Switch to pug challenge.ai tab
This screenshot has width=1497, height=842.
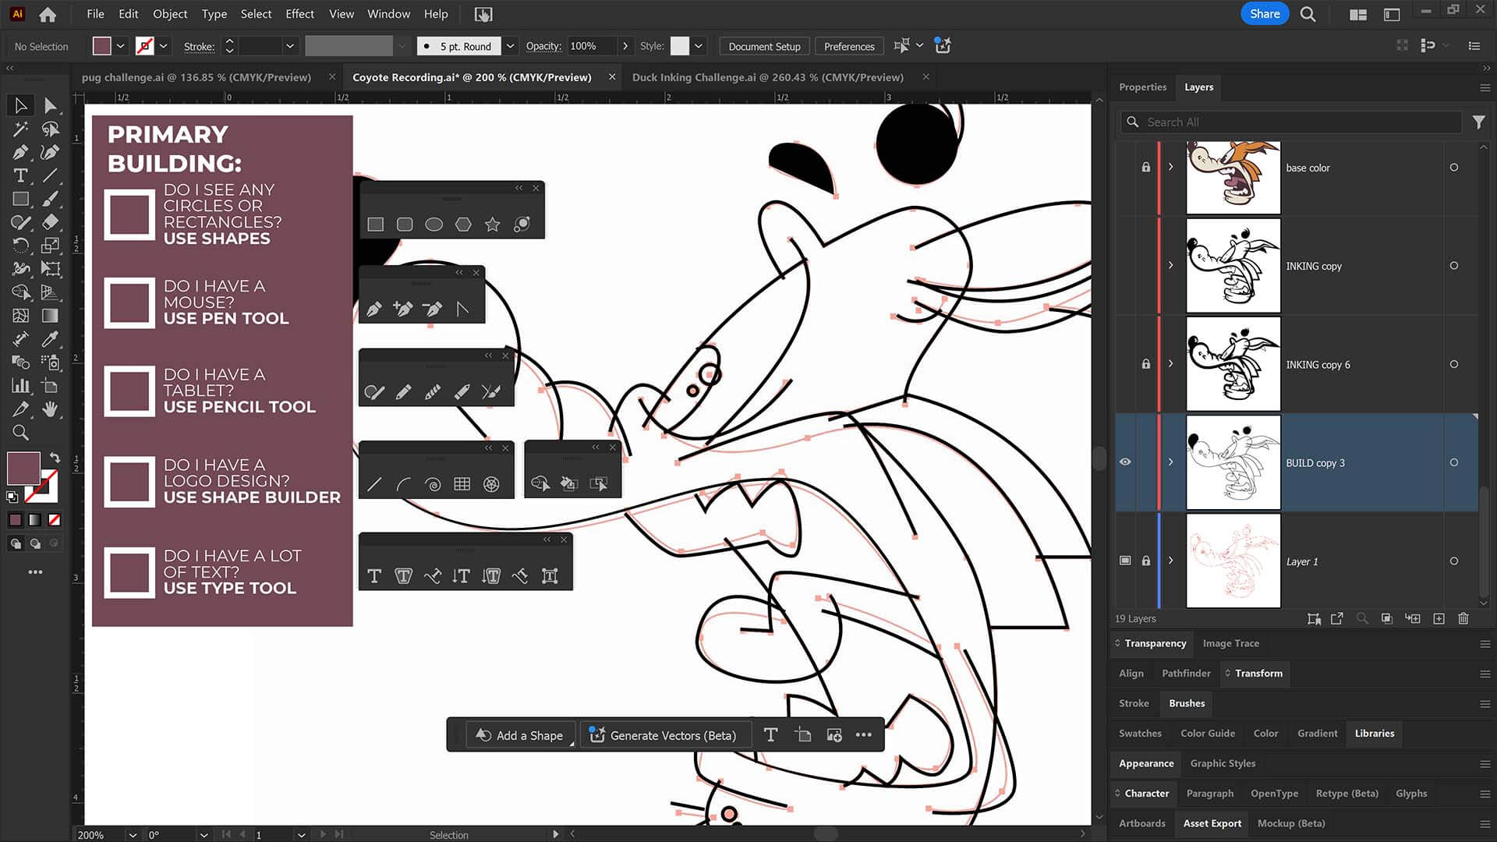click(196, 77)
